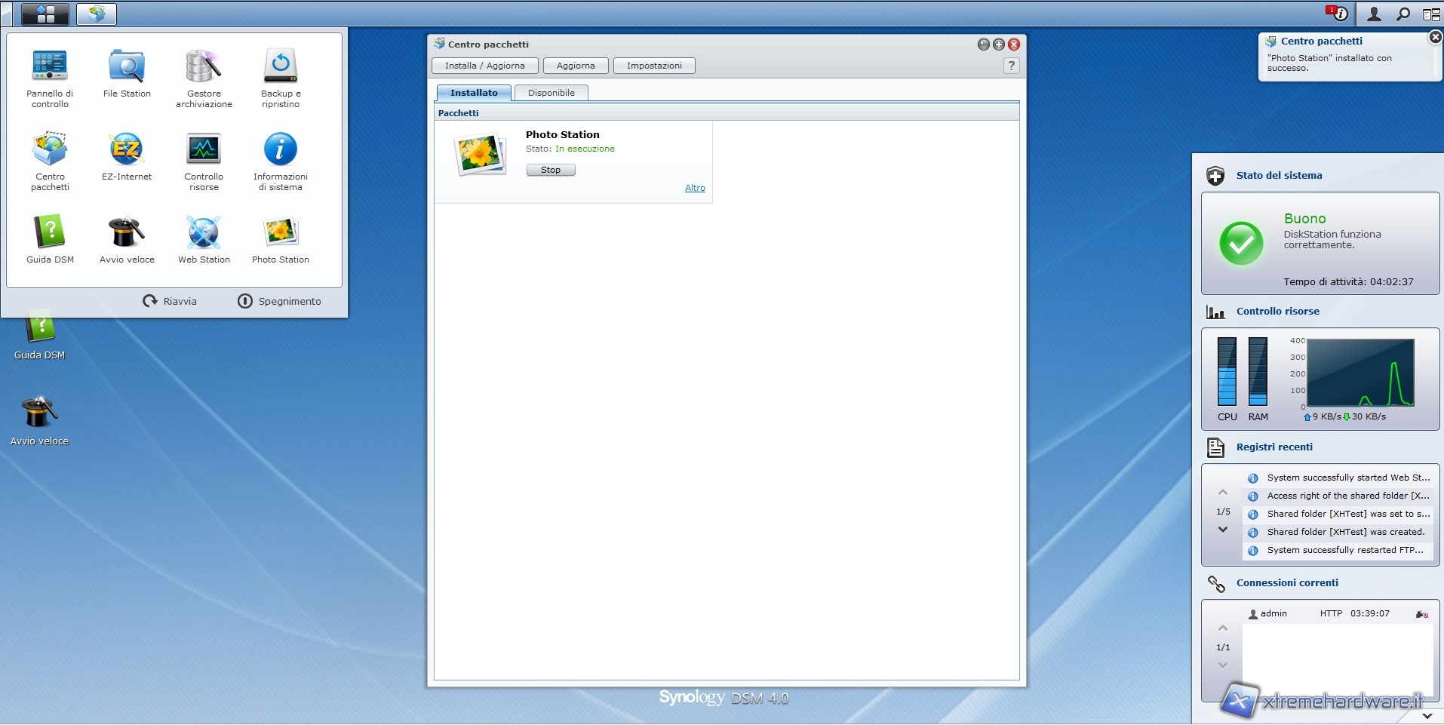Screen dimensions: 1444x725
Task: Open Pannello di controllo from main menu
Action: pyautogui.click(x=50, y=68)
